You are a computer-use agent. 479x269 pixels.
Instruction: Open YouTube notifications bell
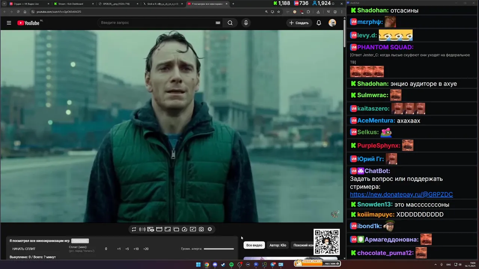(319, 23)
